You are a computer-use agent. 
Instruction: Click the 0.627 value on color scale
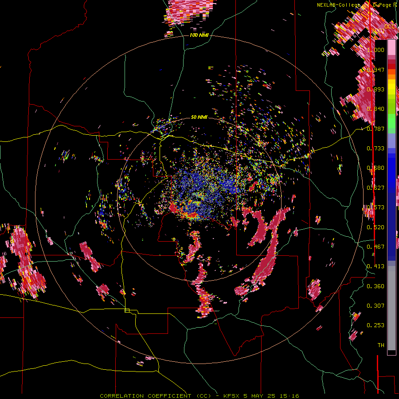pyautogui.click(x=376, y=188)
